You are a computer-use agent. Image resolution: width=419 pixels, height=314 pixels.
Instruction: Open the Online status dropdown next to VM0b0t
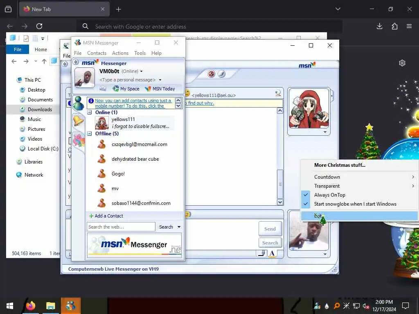[141, 71]
